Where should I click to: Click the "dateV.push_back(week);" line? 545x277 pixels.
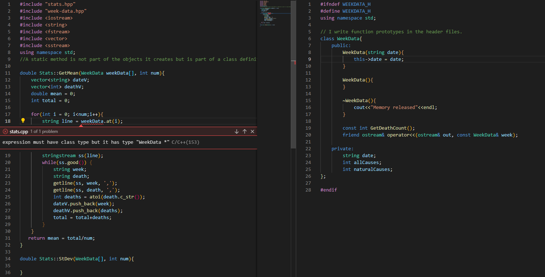pos(84,204)
